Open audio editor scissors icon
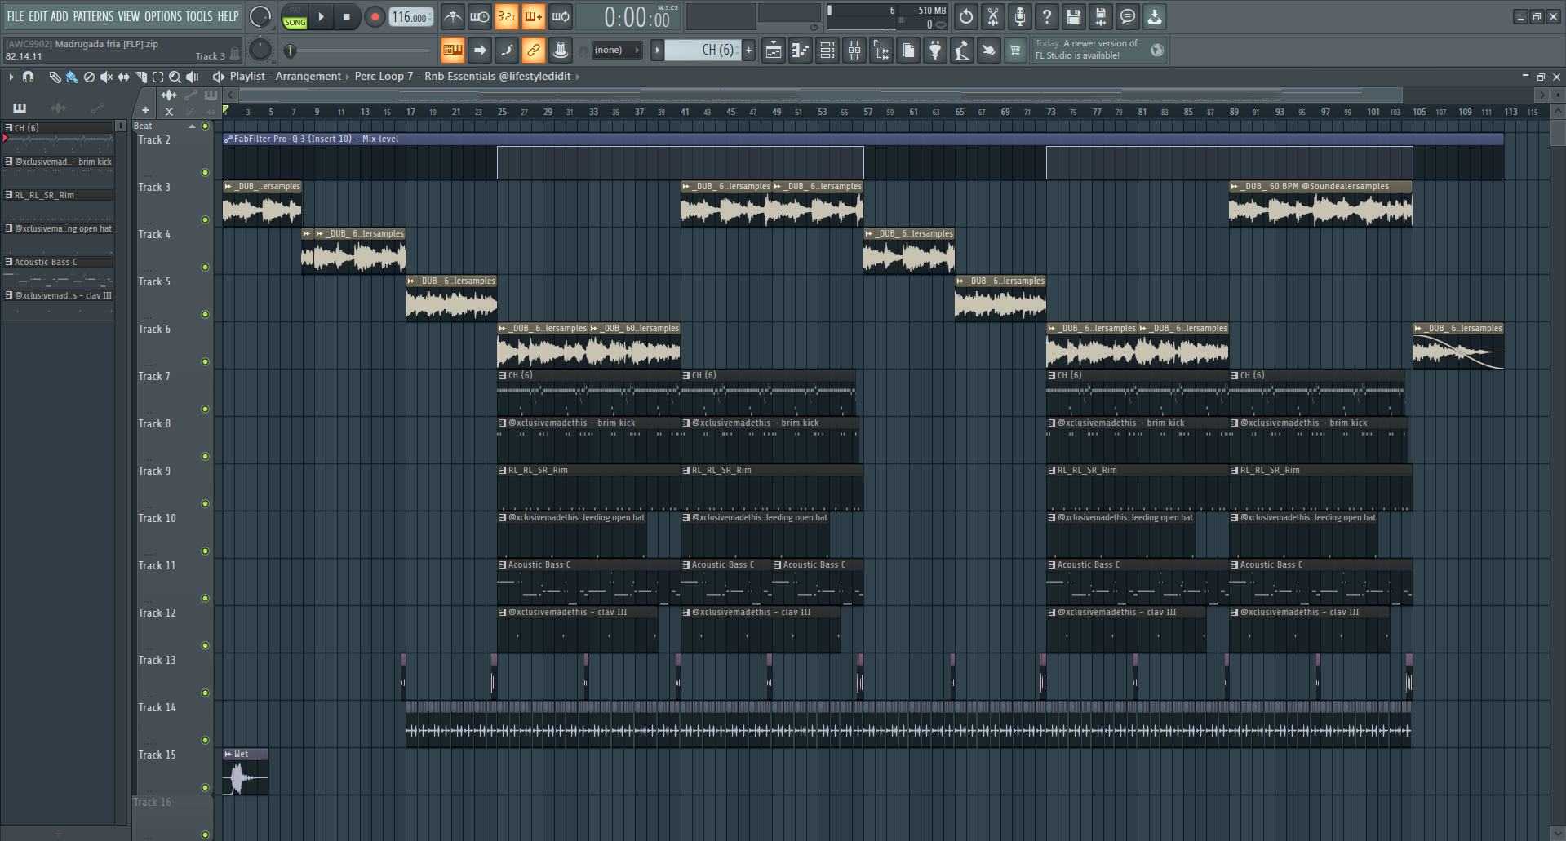This screenshot has width=1566, height=841. 993,16
